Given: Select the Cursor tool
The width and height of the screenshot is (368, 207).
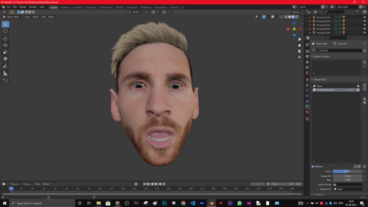Looking at the screenshot, I should click(x=5, y=31).
